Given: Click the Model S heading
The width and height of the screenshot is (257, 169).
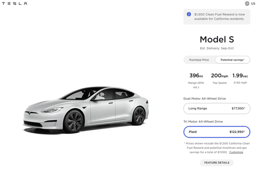Looking at the screenshot, I should [x=217, y=40].
